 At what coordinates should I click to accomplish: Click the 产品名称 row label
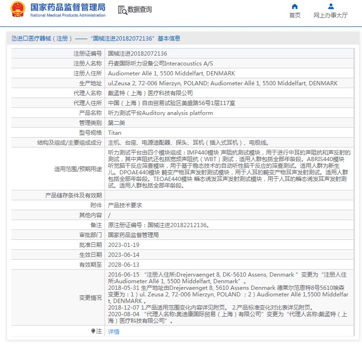(90, 113)
